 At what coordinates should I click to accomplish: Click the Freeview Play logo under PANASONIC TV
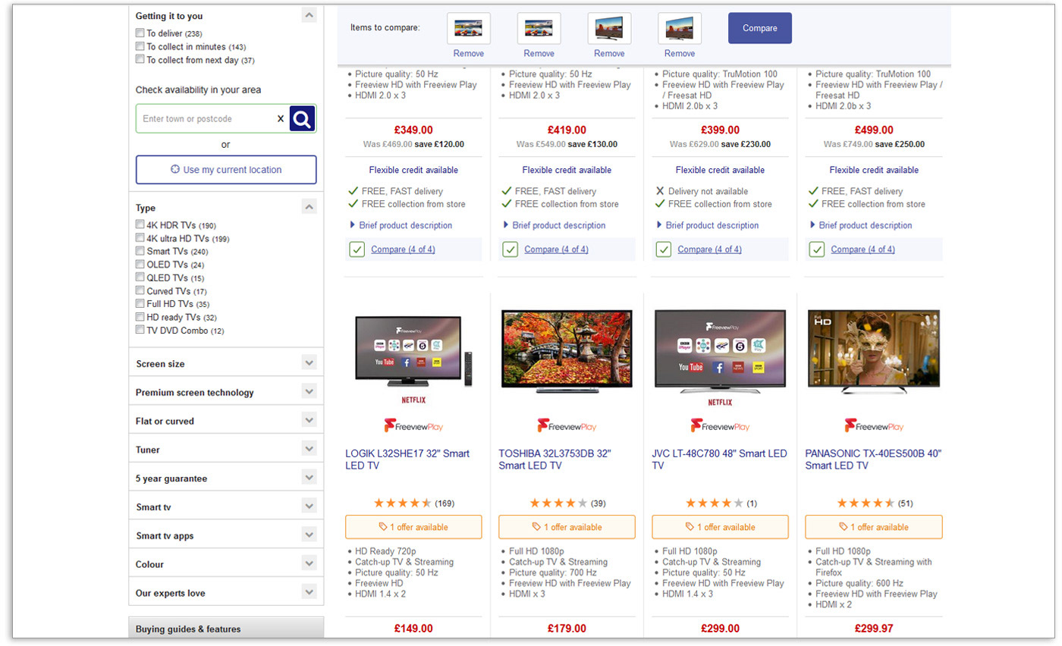(874, 426)
